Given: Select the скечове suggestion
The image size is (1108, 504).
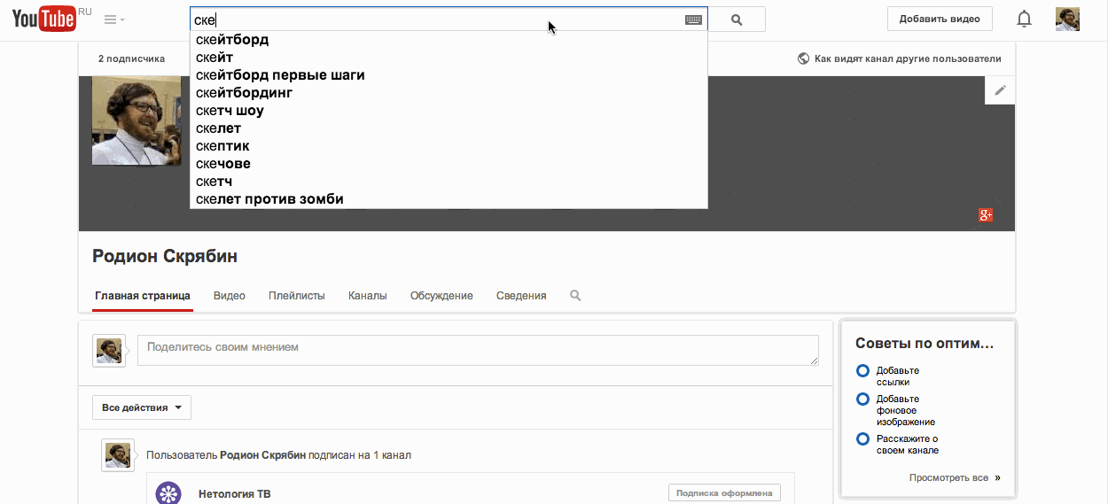Looking at the screenshot, I should (449, 164).
